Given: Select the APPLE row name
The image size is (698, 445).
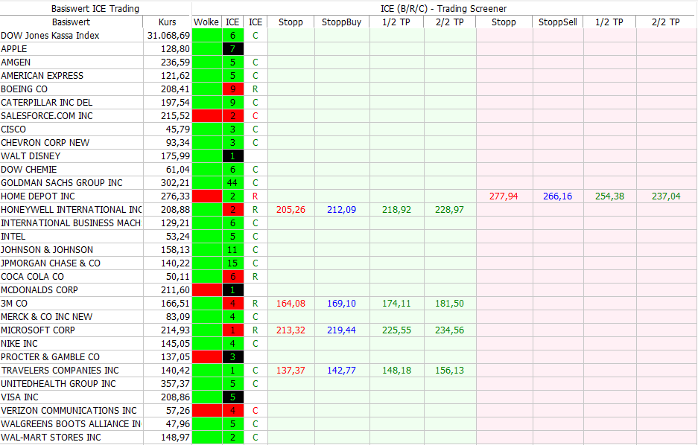Looking at the screenshot, I should [14, 49].
